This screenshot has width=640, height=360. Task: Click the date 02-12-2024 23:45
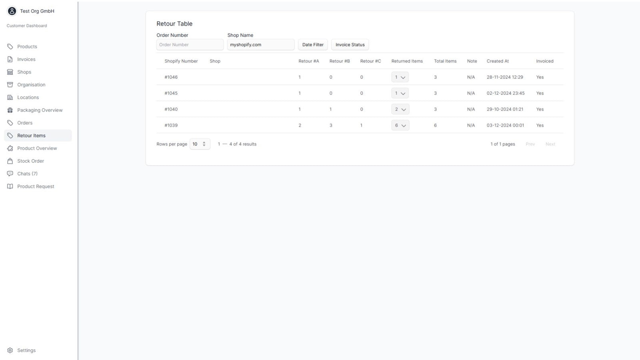tap(506, 93)
